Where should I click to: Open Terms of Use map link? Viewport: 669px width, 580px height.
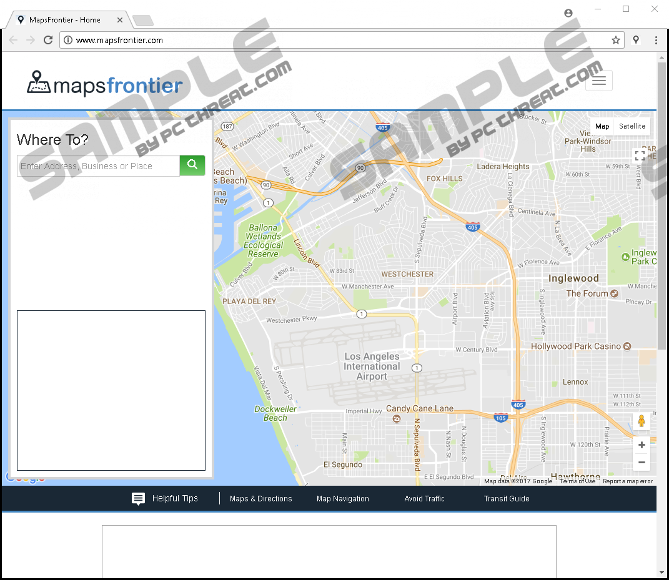point(577,481)
